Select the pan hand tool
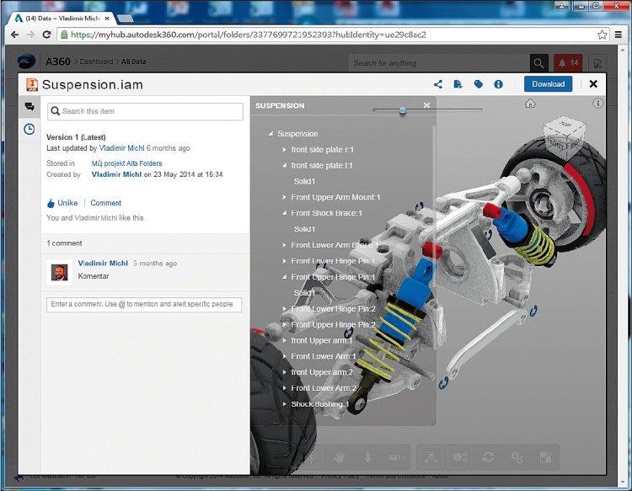This screenshot has height=491, width=632. click(x=340, y=456)
